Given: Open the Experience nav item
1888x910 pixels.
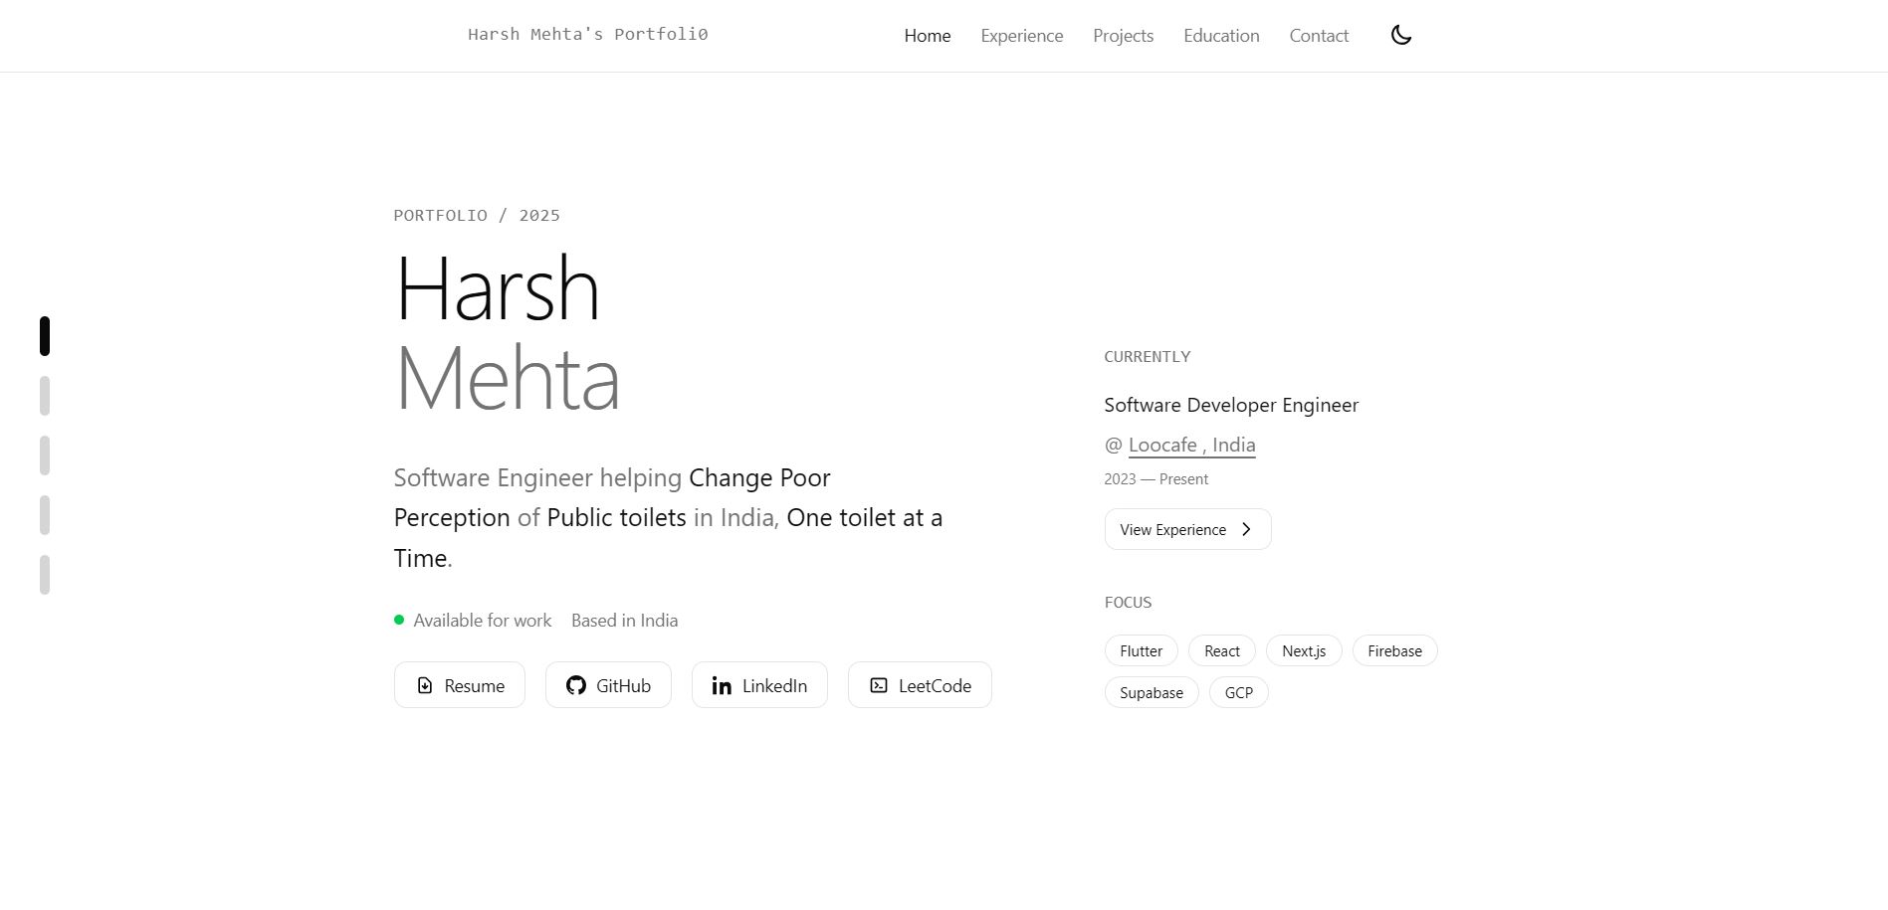Looking at the screenshot, I should pyautogui.click(x=1021, y=36).
